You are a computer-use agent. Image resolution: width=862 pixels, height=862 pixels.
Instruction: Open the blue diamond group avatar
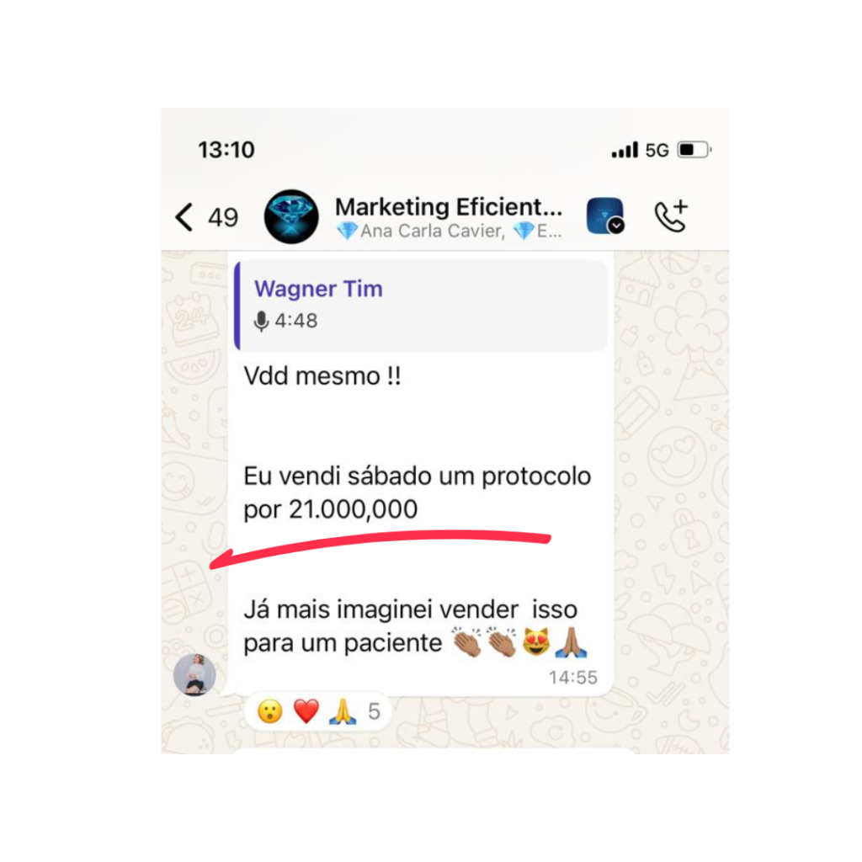click(x=291, y=216)
